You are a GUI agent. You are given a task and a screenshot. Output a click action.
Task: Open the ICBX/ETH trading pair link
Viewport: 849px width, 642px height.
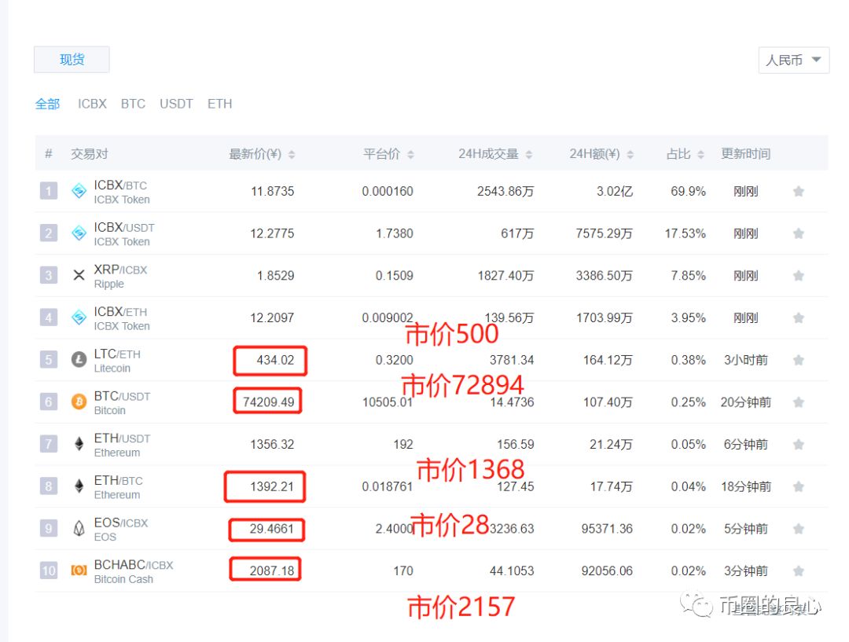[x=120, y=312]
